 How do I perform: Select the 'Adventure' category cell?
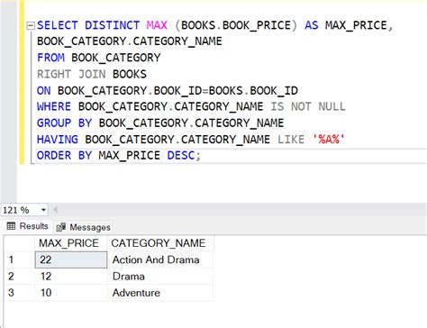coord(160,293)
